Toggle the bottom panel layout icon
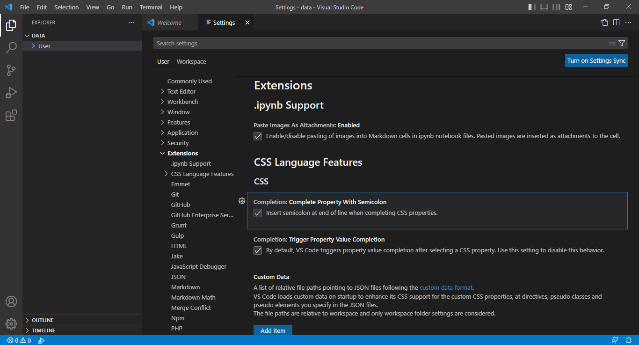639x345 pixels. coord(544,7)
